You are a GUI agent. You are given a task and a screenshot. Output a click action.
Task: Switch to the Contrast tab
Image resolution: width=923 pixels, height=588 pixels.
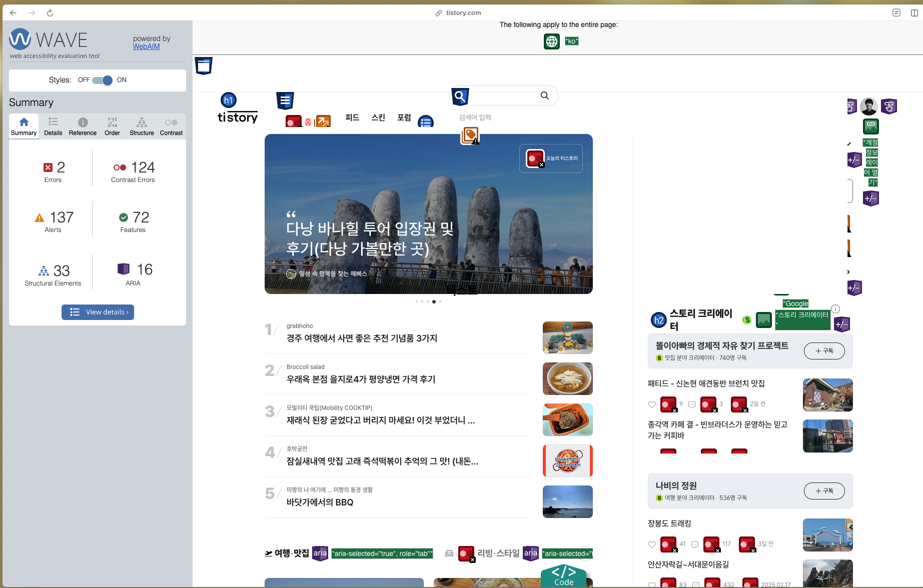point(171,126)
